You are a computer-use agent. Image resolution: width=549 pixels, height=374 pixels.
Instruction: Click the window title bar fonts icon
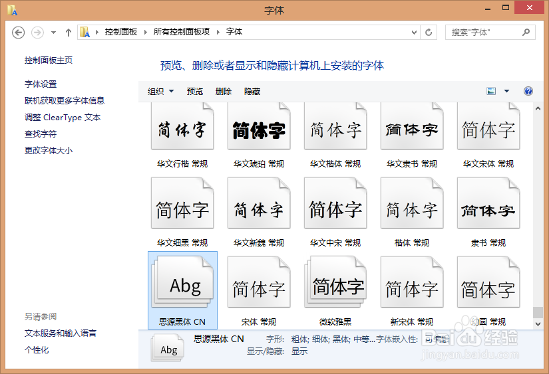[x=12, y=10]
